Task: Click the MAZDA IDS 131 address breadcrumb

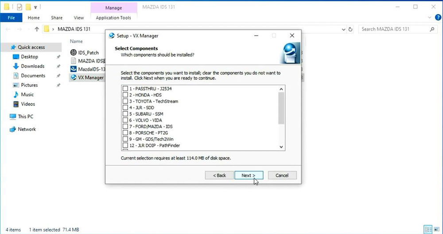Action: coord(74,29)
